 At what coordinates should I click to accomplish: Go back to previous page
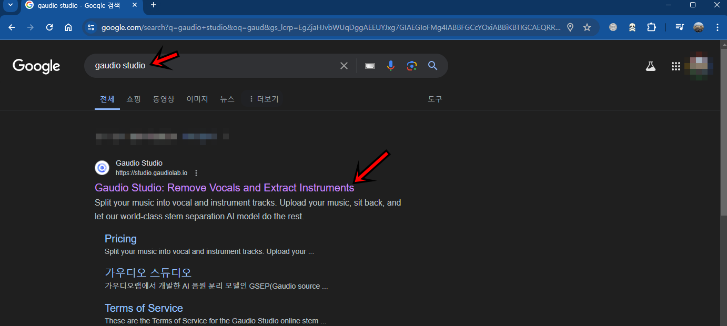(12, 27)
